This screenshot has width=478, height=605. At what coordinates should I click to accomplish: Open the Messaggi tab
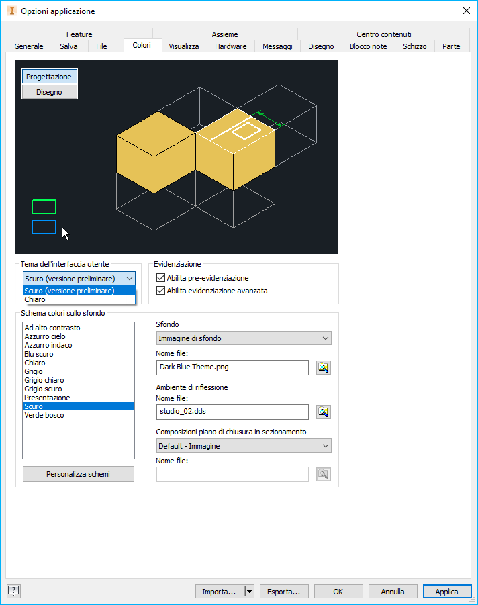(277, 46)
